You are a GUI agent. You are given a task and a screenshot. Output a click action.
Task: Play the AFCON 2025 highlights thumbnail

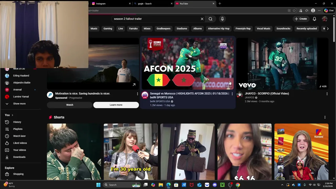(x=187, y=64)
